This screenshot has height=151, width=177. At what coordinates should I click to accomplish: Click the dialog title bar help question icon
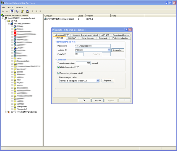126,30
